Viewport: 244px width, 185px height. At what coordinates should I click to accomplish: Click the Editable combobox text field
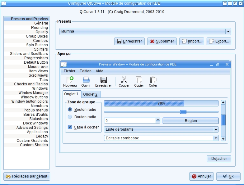click(x=159, y=138)
